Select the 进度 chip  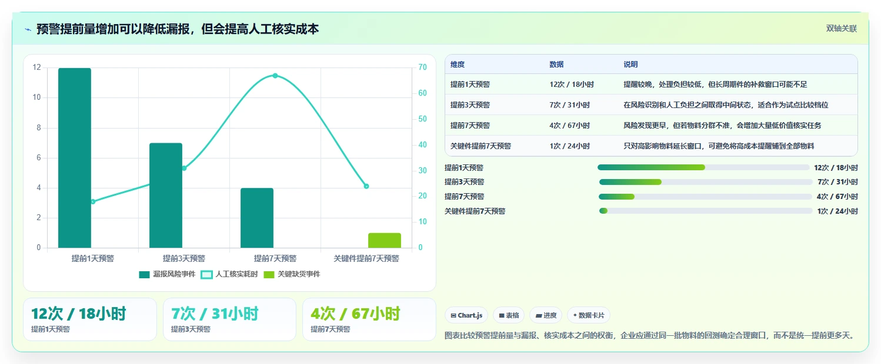point(546,315)
